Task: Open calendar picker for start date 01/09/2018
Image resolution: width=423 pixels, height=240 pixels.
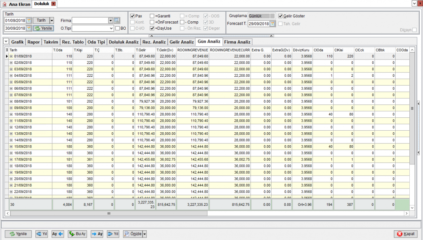Action: pos(29,21)
